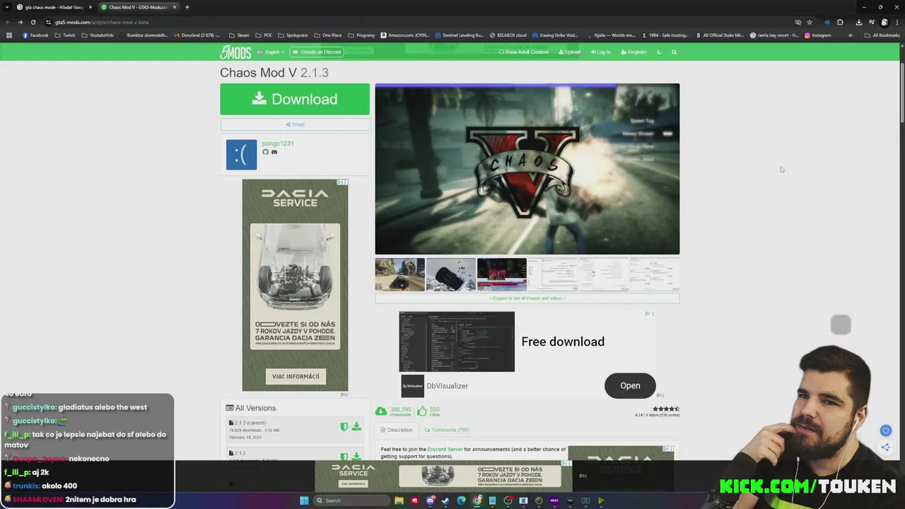Click the big green Download button
The image size is (905, 509).
click(295, 99)
